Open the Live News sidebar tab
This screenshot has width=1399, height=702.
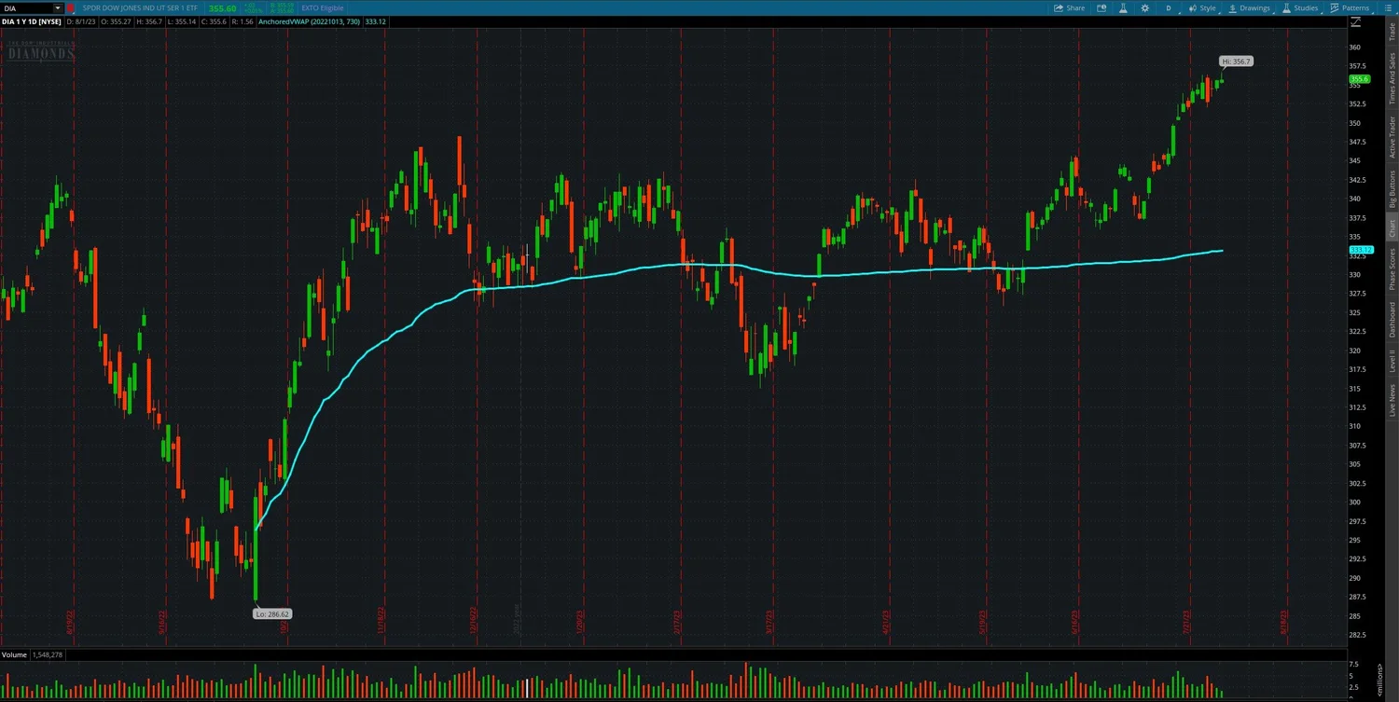click(x=1392, y=400)
